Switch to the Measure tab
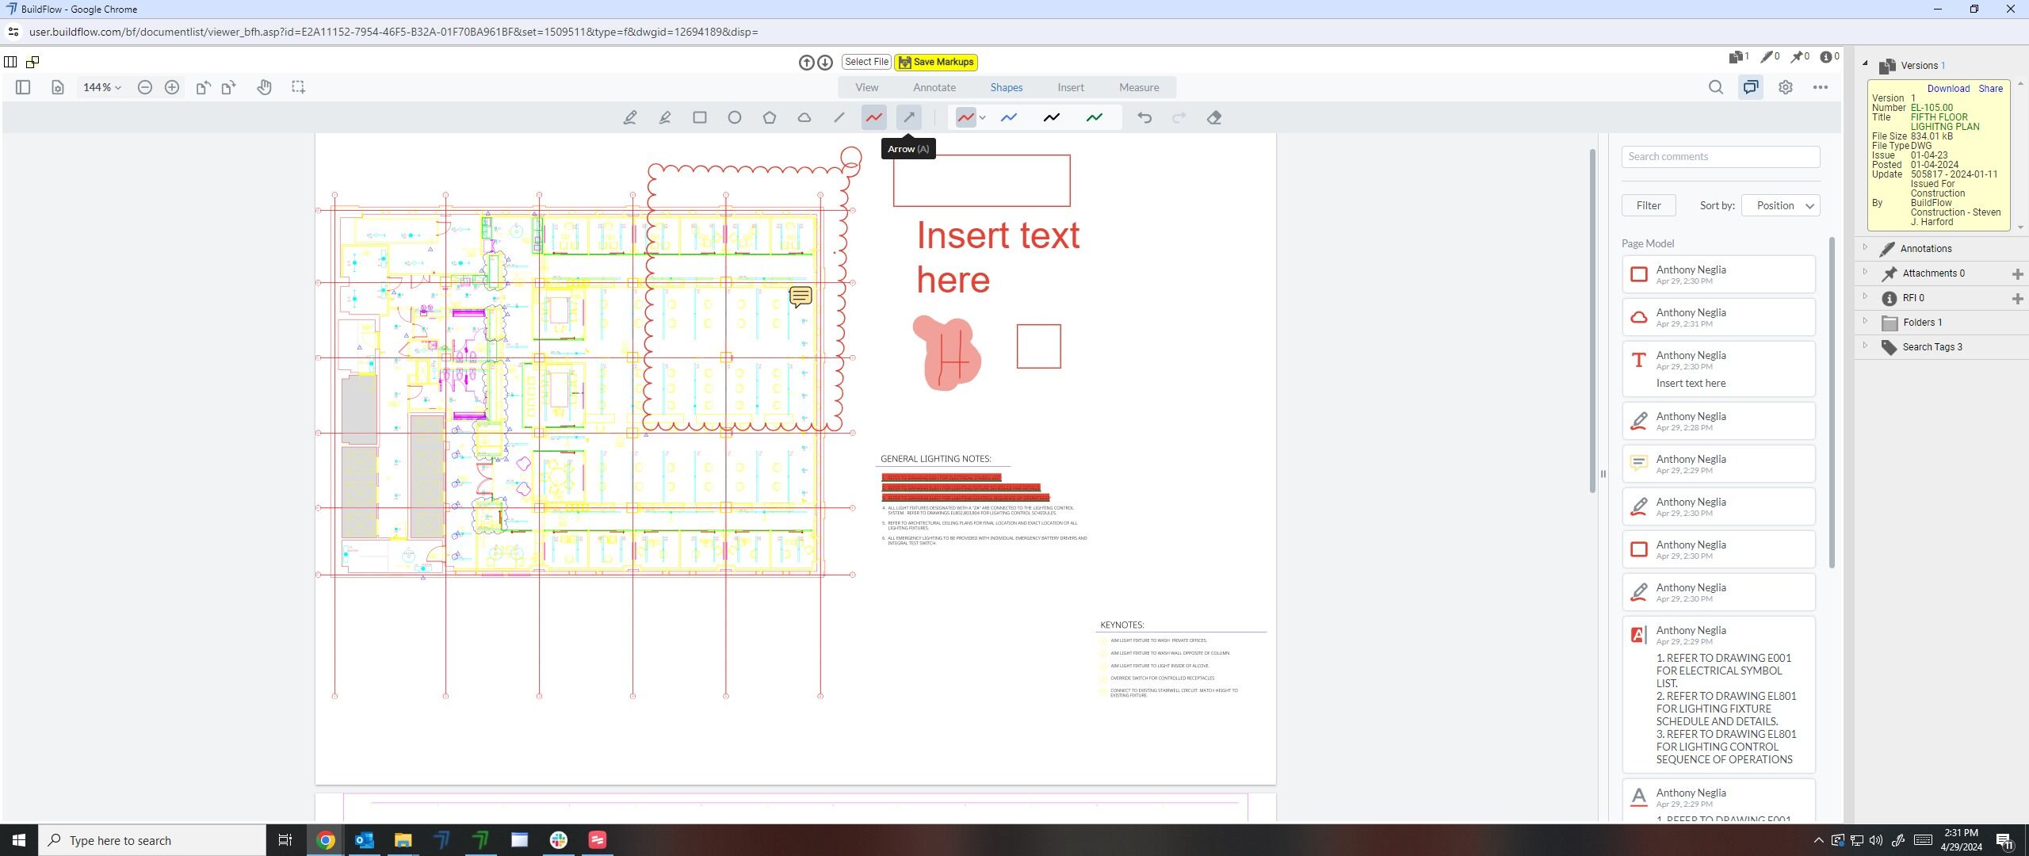This screenshot has height=856, width=2029. (x=1138, y=87)
